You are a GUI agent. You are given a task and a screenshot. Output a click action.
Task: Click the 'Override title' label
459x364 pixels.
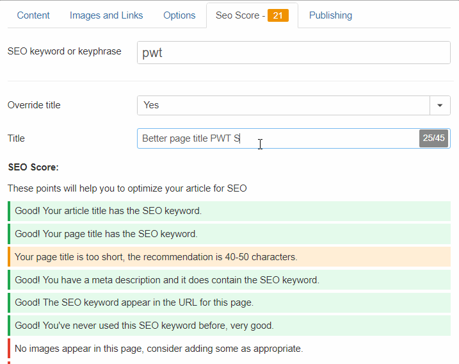point(34,105)
